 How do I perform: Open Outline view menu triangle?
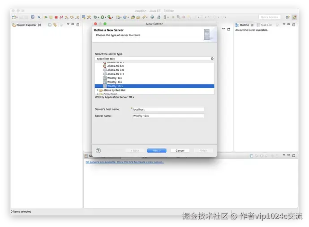[284, 24]
